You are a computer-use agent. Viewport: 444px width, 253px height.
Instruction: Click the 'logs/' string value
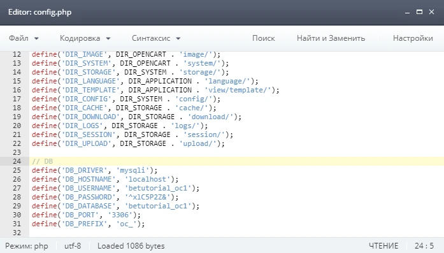click(185, 126)
